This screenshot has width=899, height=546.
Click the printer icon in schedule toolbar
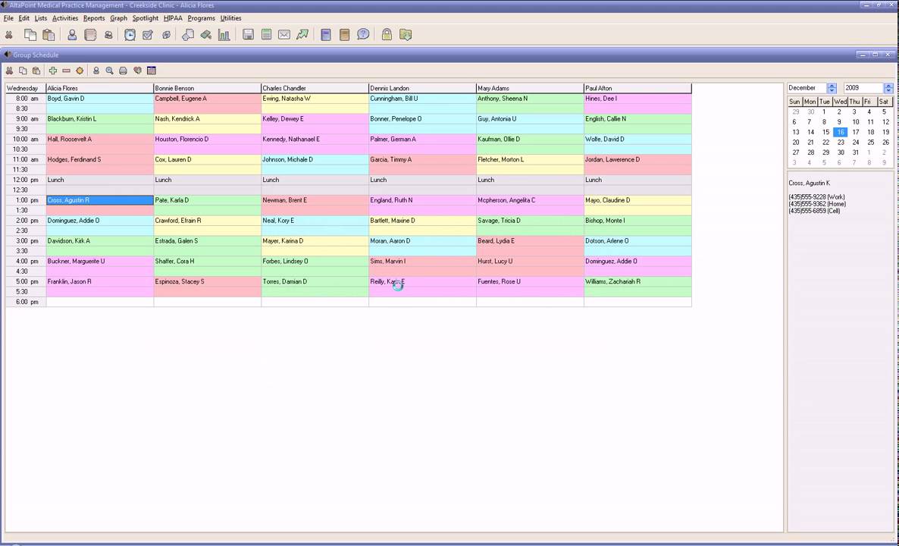click(123, 71)
